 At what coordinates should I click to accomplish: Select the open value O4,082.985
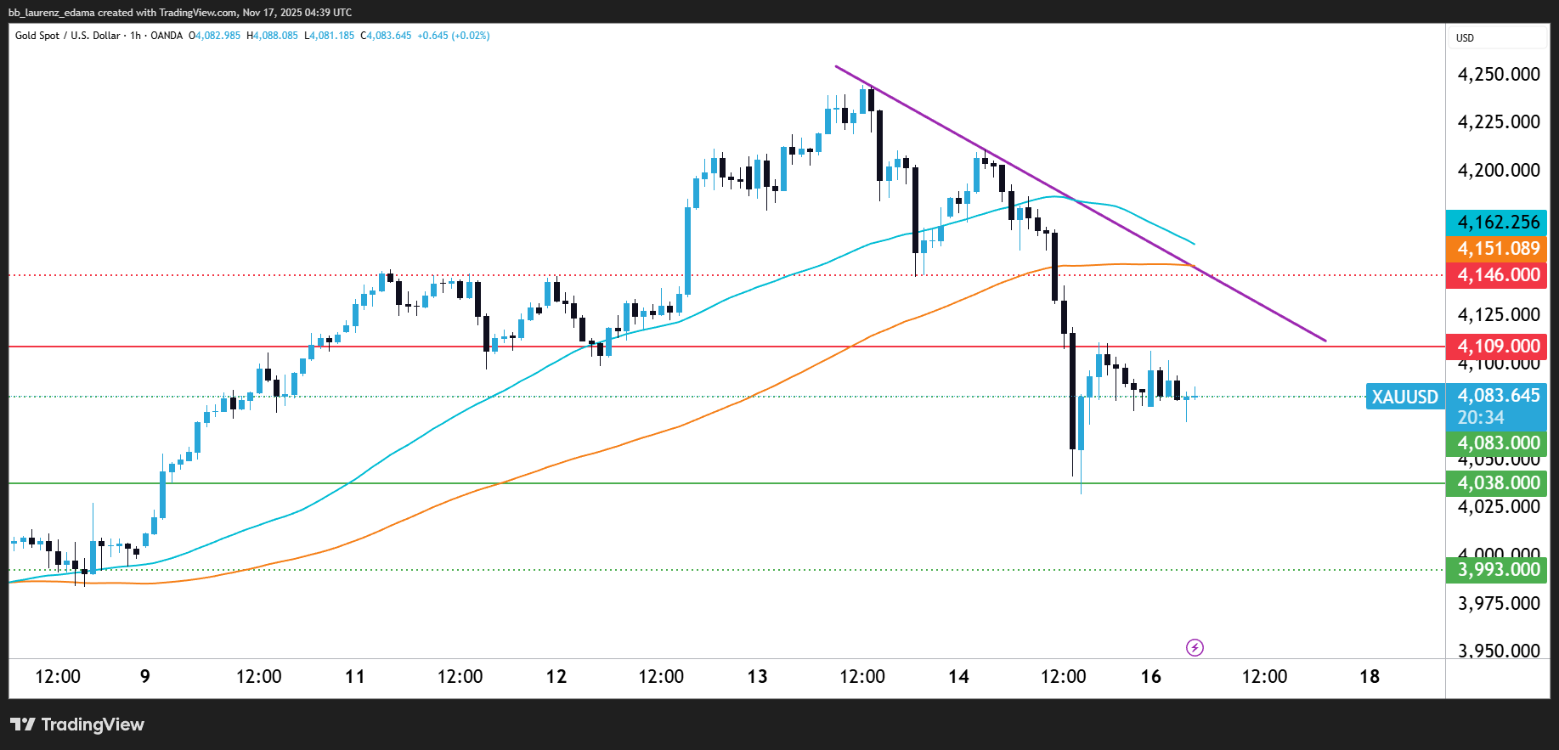(214, 36)
